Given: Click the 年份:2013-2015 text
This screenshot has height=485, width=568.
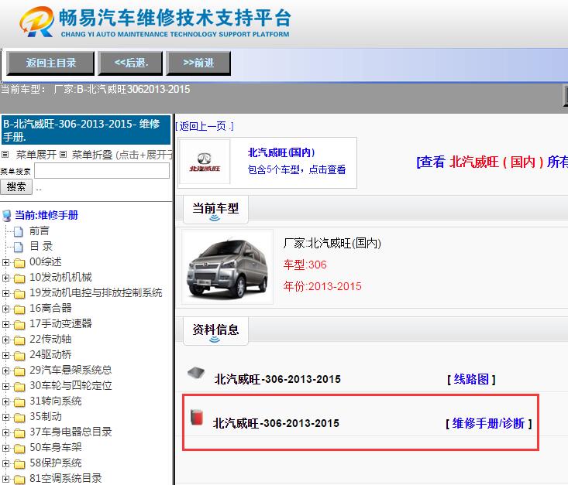Looking at the screenshot, I should click(x=322, y=286).
